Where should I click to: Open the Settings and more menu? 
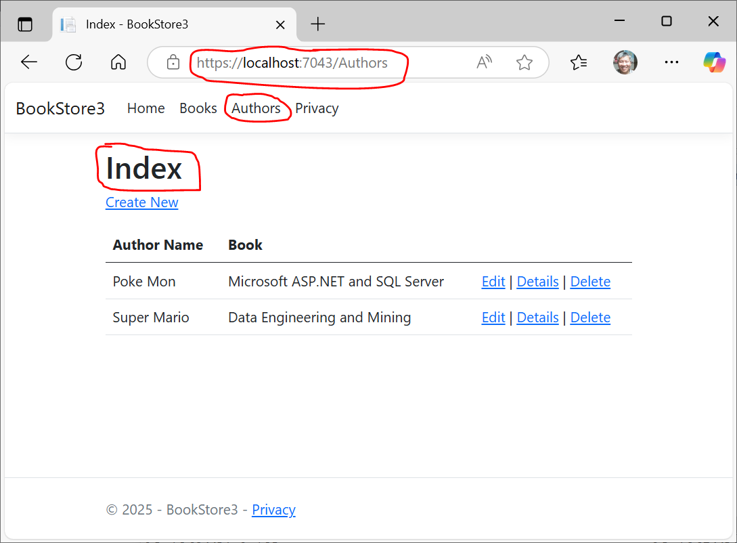[x=671, y=62]
